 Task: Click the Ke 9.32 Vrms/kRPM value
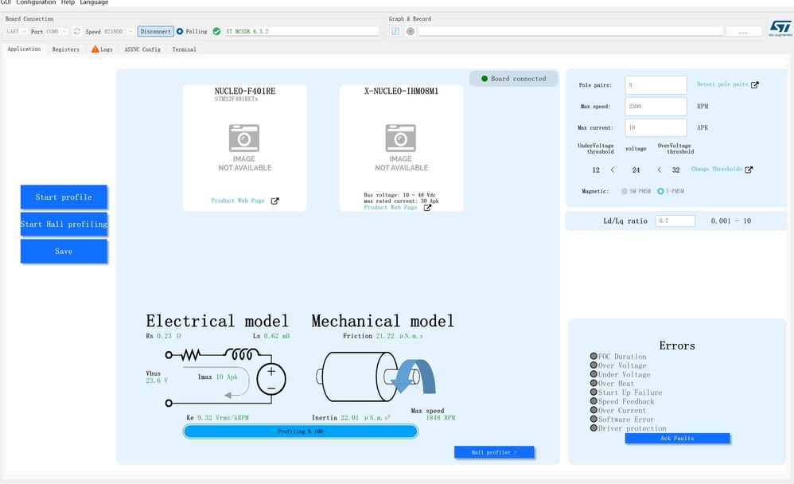click(223, 418)
